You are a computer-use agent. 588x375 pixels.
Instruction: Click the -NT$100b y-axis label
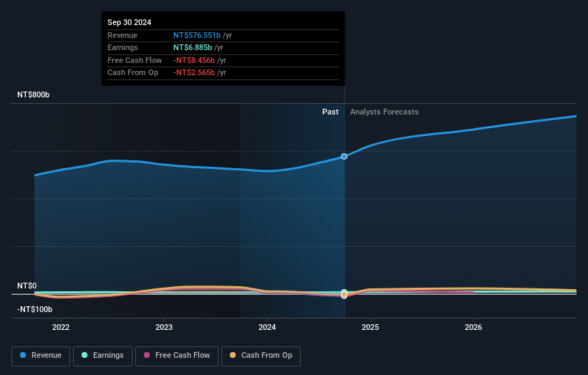click(x=34, y=309)
